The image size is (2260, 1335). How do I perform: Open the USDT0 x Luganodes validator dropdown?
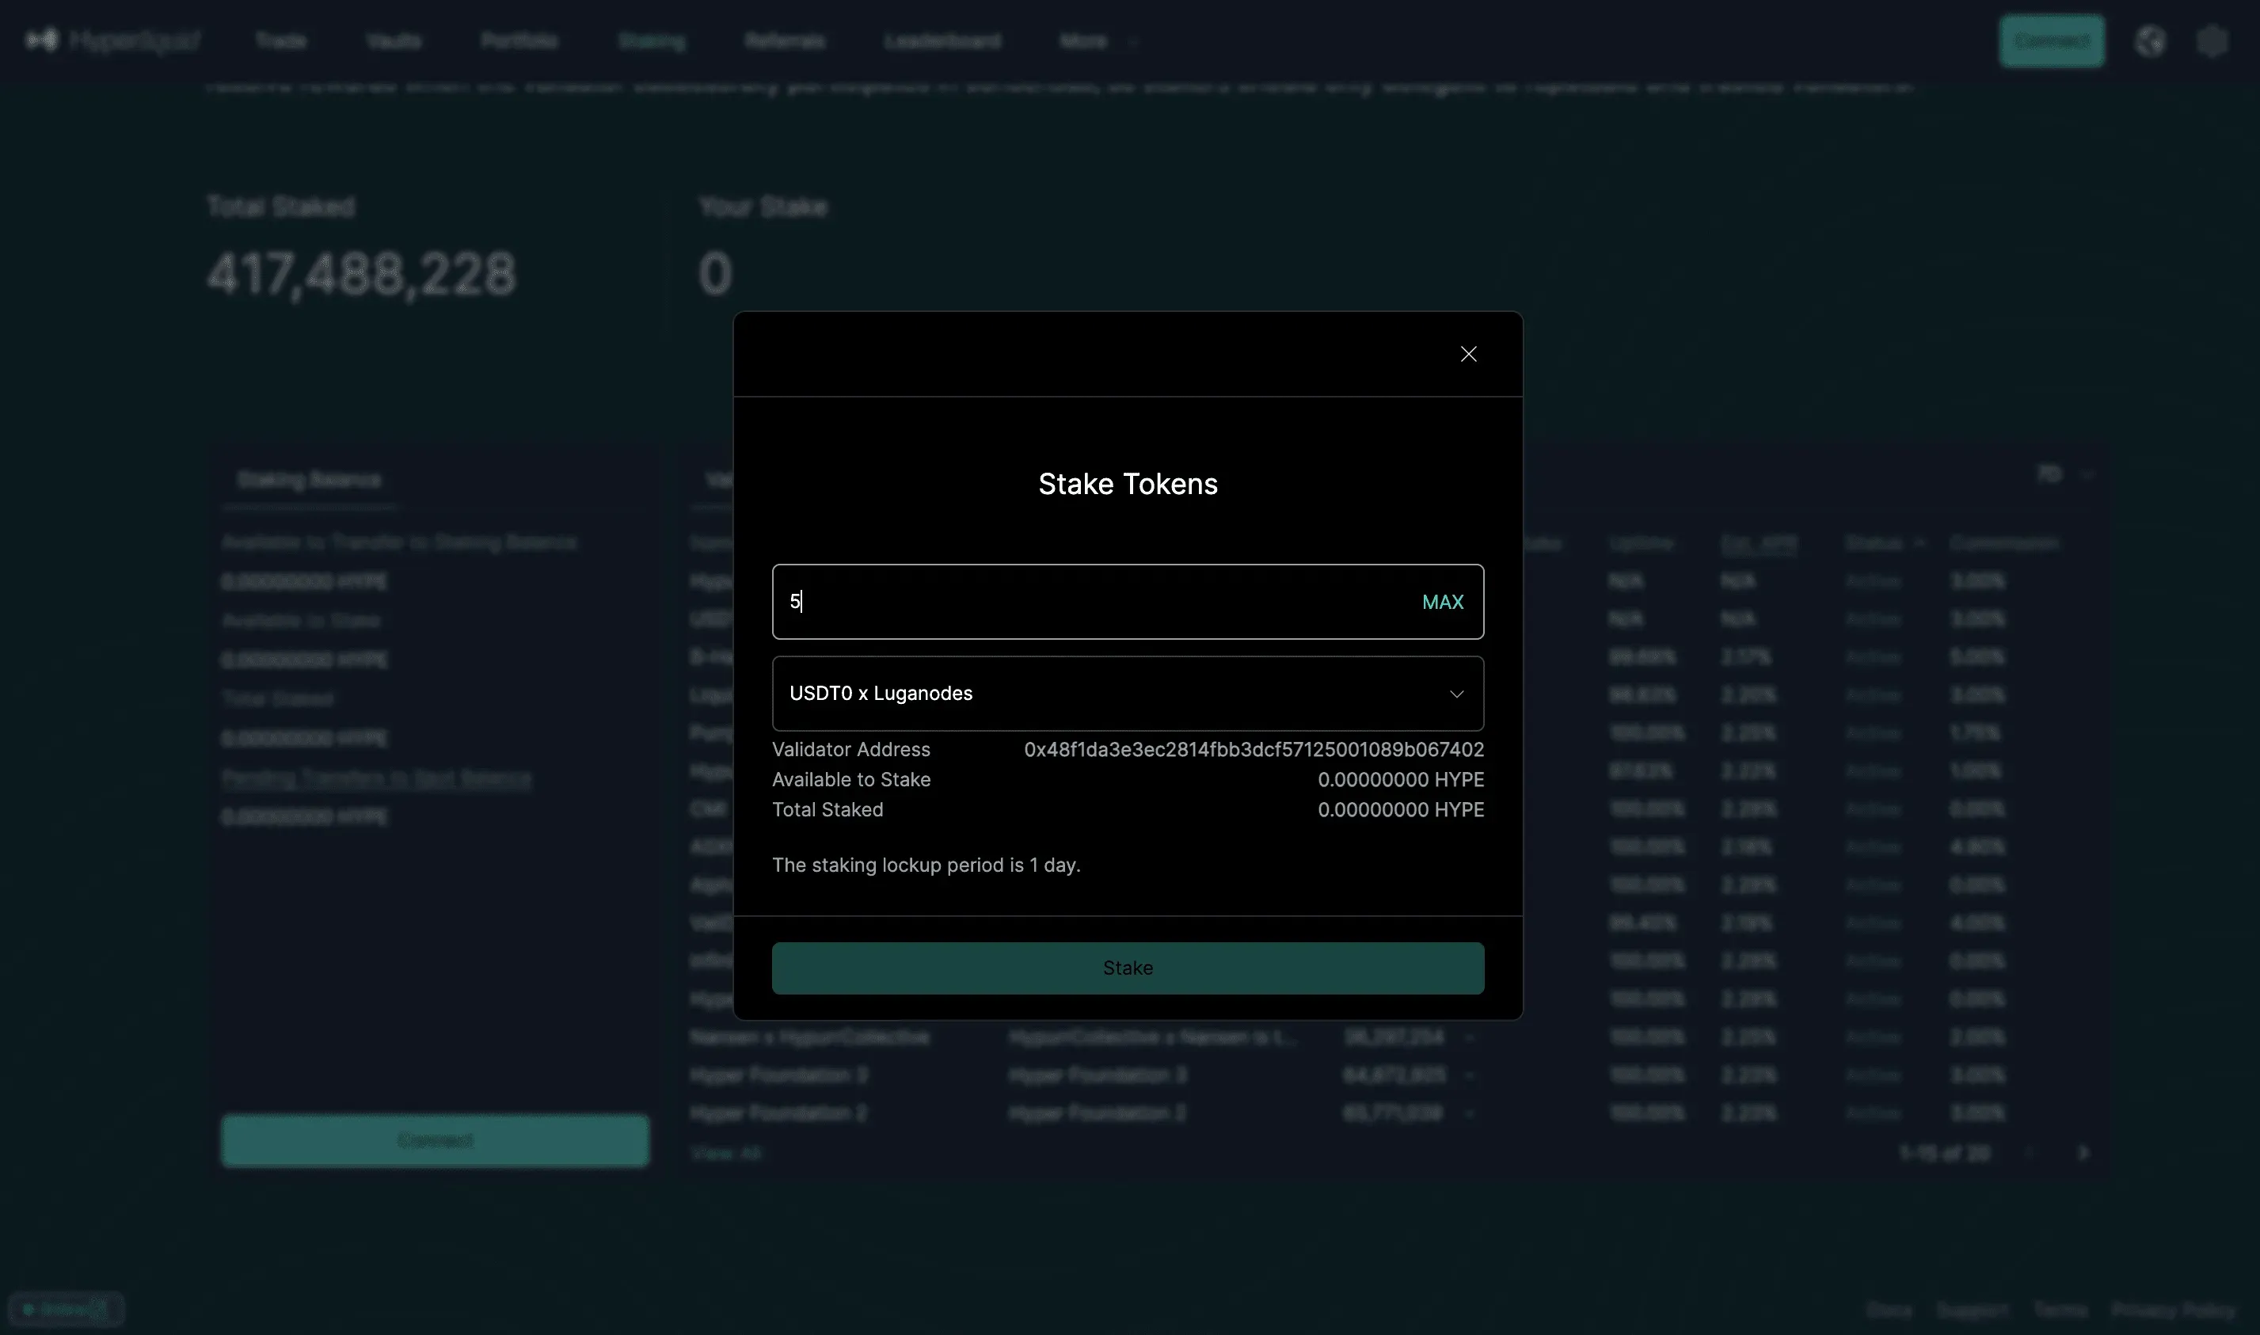pos(1128,694)
